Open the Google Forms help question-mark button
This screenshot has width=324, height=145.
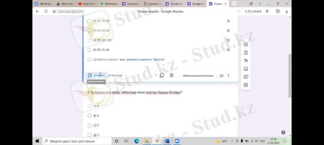pyautogui.click(x=283, y=132)
